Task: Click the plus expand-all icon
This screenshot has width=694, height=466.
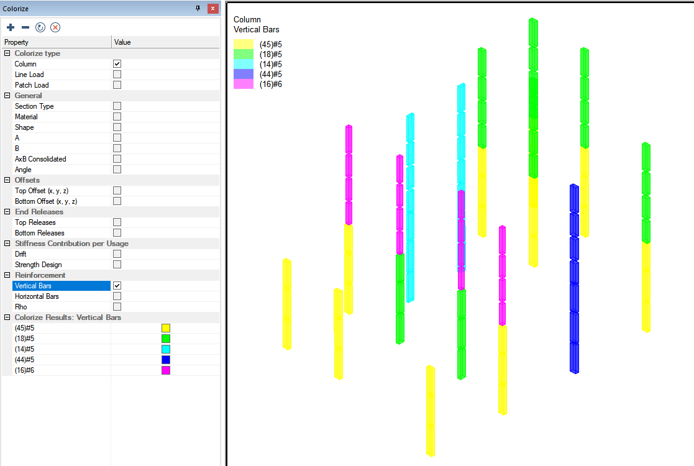Action: [11, 27]
